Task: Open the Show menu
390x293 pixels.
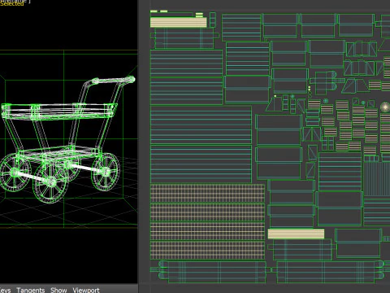Action: pos(58,290)
